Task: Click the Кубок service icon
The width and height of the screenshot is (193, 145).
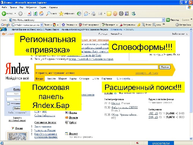Action: point(66,122)
